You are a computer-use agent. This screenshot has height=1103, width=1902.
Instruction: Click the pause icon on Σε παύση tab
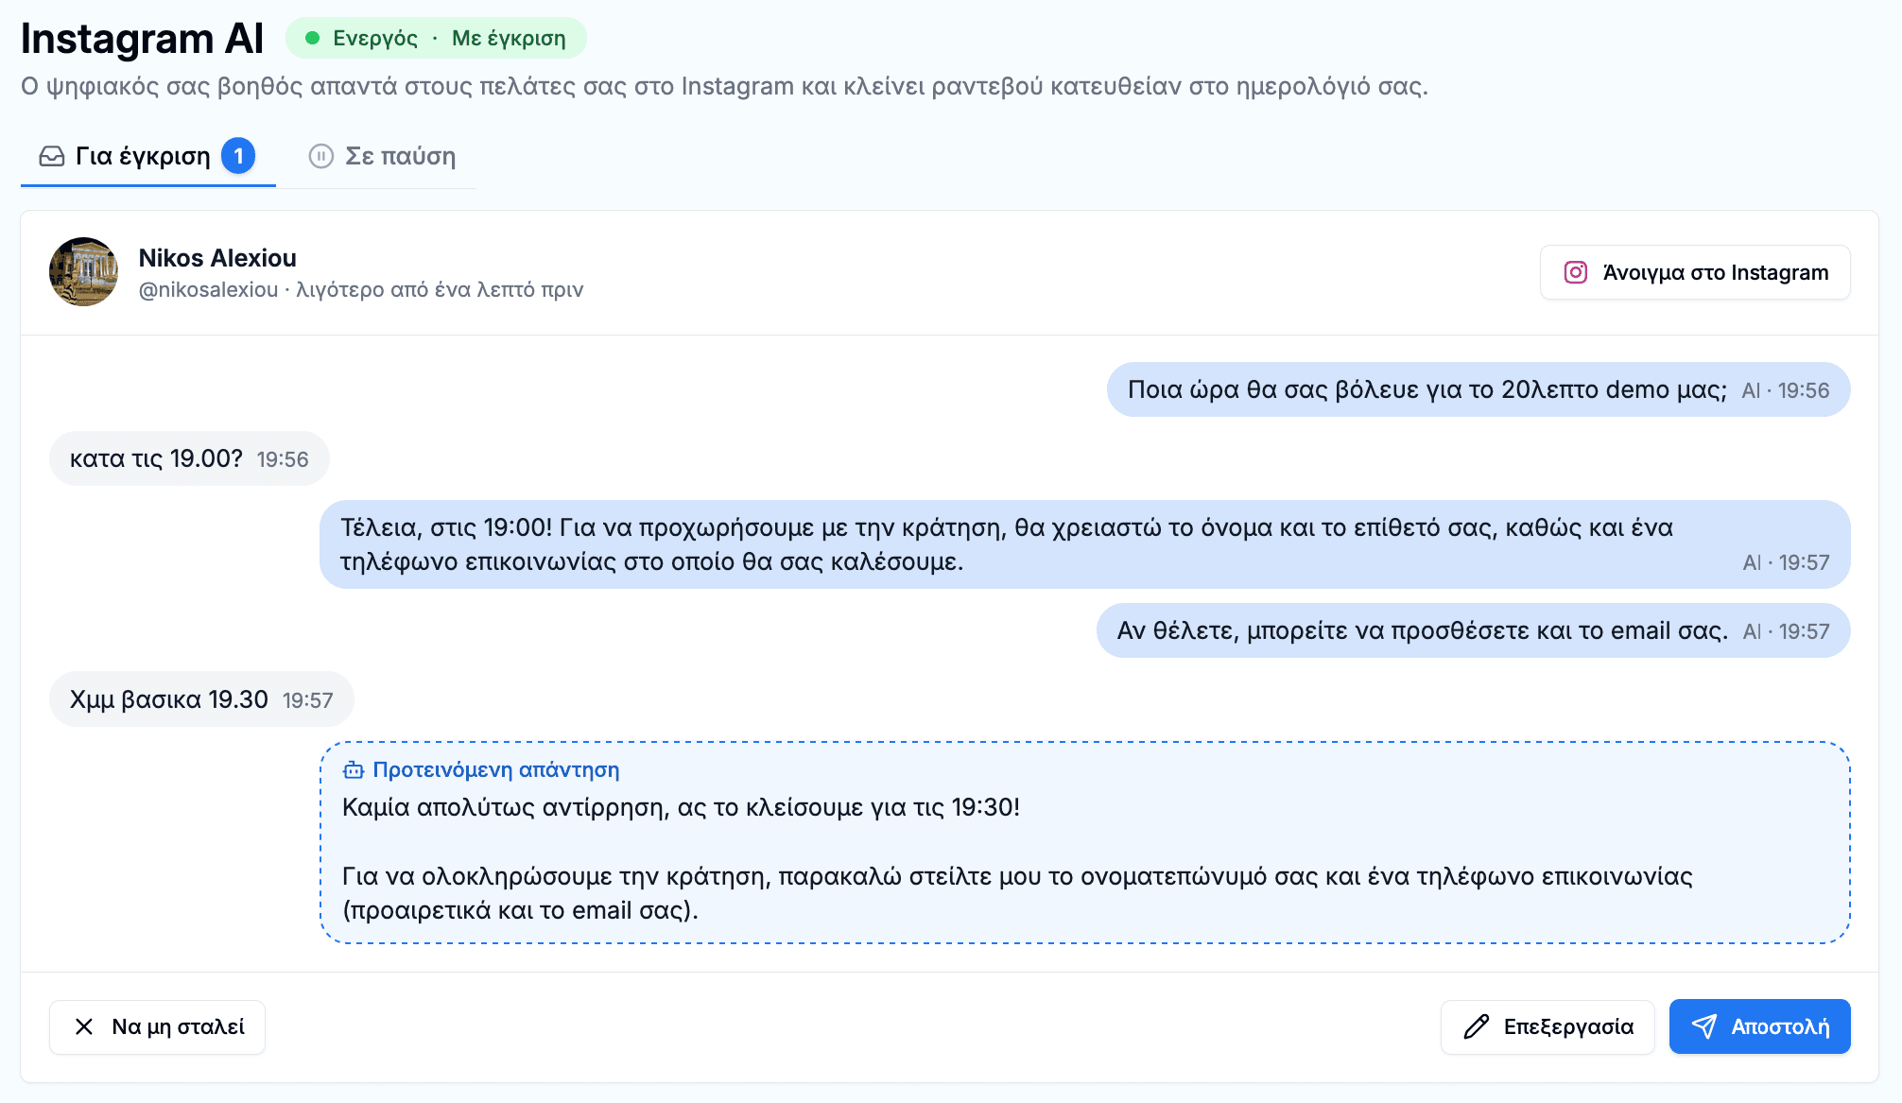coord(321,156)
